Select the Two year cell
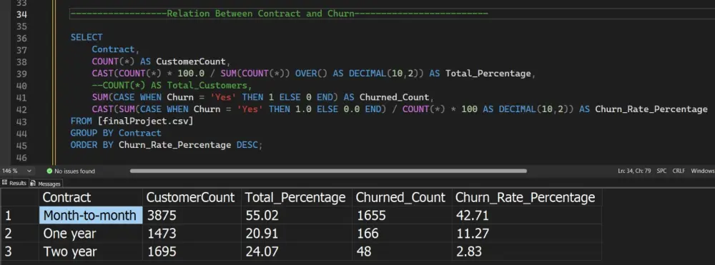The width and height of the screenshot is (715, 265). click(x=91, y=251)
